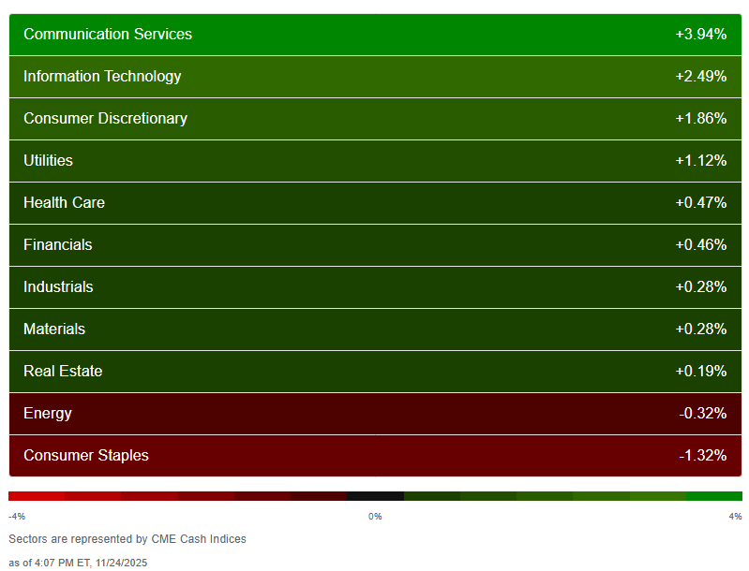Select the Health Care sector label
Image resolution: width=749 pixels, height=571 pixels.
(64, 202)
